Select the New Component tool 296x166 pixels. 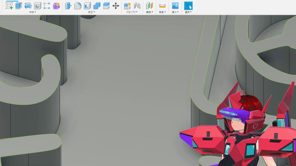(x=127, y=6)
